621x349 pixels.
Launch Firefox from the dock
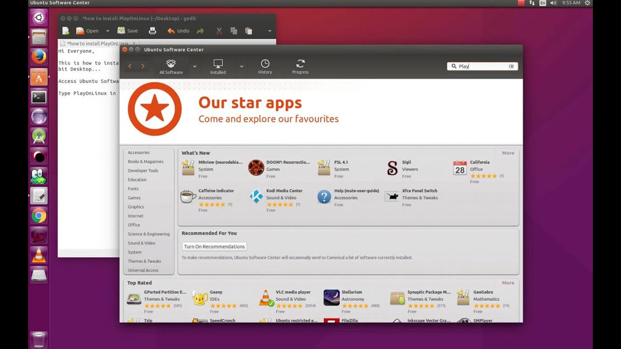coord(39,57)
